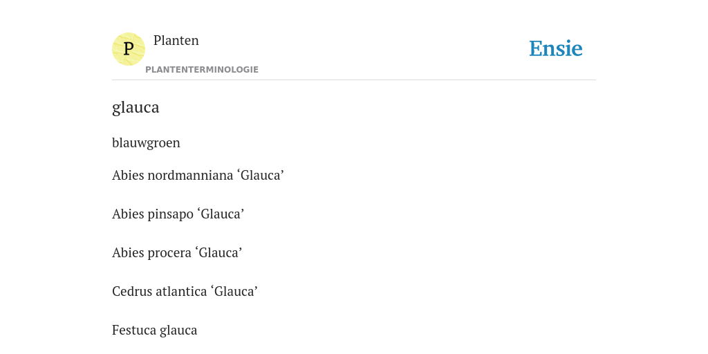Click the yellow P avatar icon
The image size is (708, 354).
(x=128, y=49)
